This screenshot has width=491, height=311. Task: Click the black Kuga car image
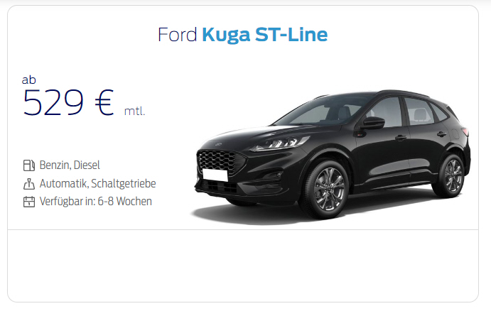coord(330,156)
